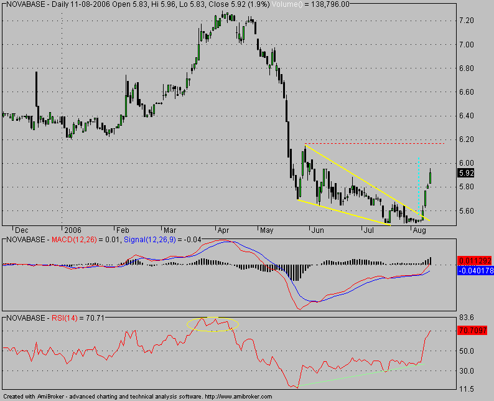This screenshot has height=401, width=494.
Task: Click the red RSI value tag 70.7097
Action: [473, 331]
